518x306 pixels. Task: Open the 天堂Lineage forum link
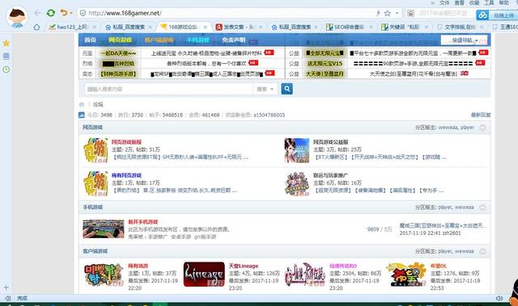(244, 266)
